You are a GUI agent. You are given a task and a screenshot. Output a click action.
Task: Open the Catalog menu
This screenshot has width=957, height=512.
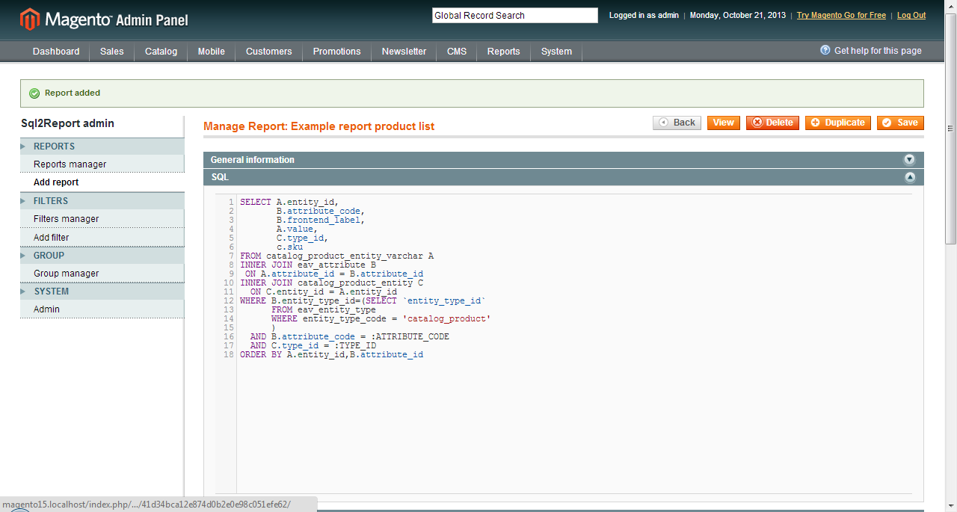(x=161, y=52)
